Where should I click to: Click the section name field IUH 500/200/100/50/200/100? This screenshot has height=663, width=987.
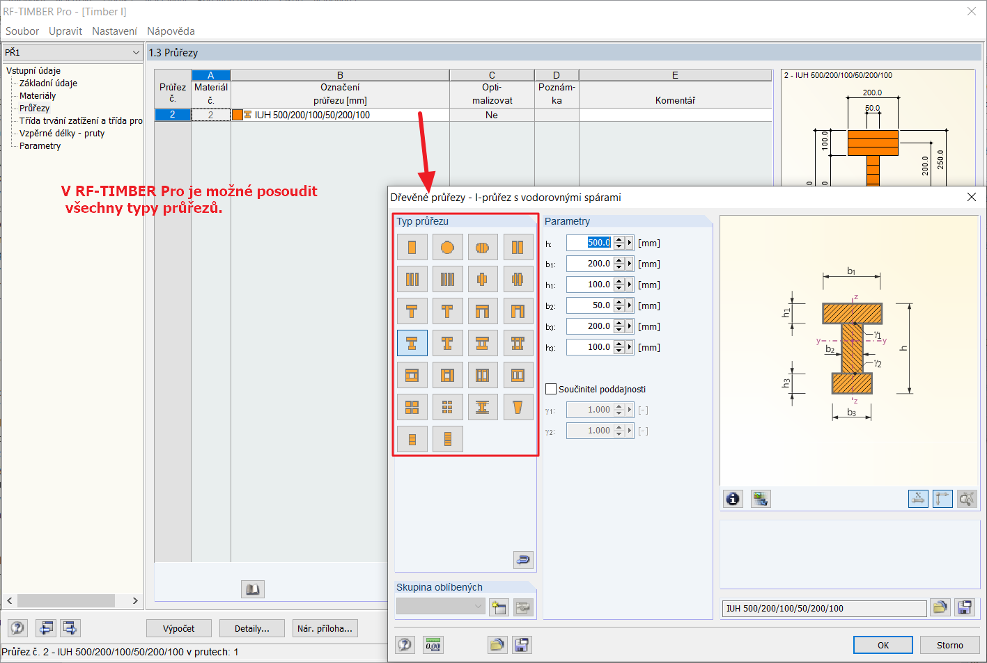(x=824, y=608)
